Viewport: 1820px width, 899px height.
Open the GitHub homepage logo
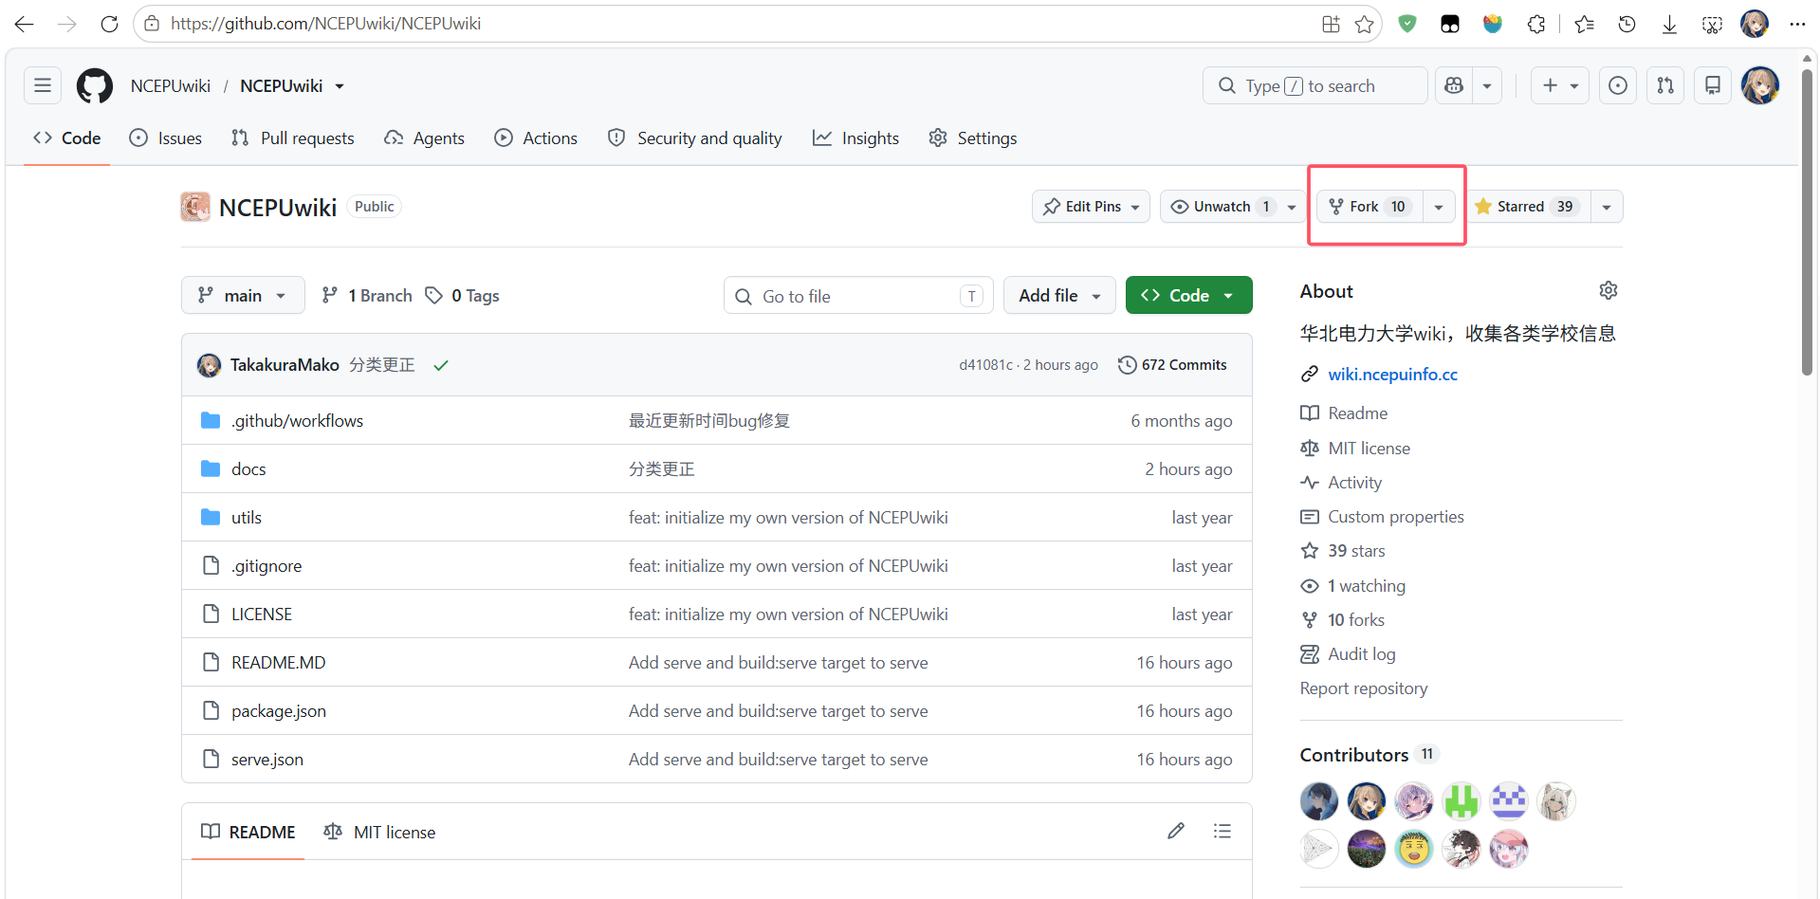pyautogui.click(x=94, y=86)
